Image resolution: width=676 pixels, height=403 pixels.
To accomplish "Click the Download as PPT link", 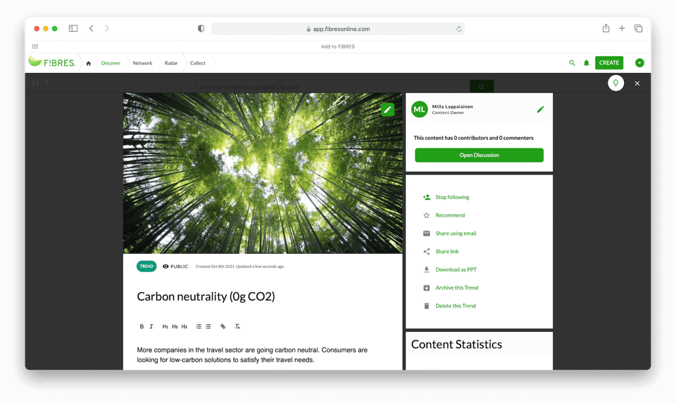I will click(456, 269).
